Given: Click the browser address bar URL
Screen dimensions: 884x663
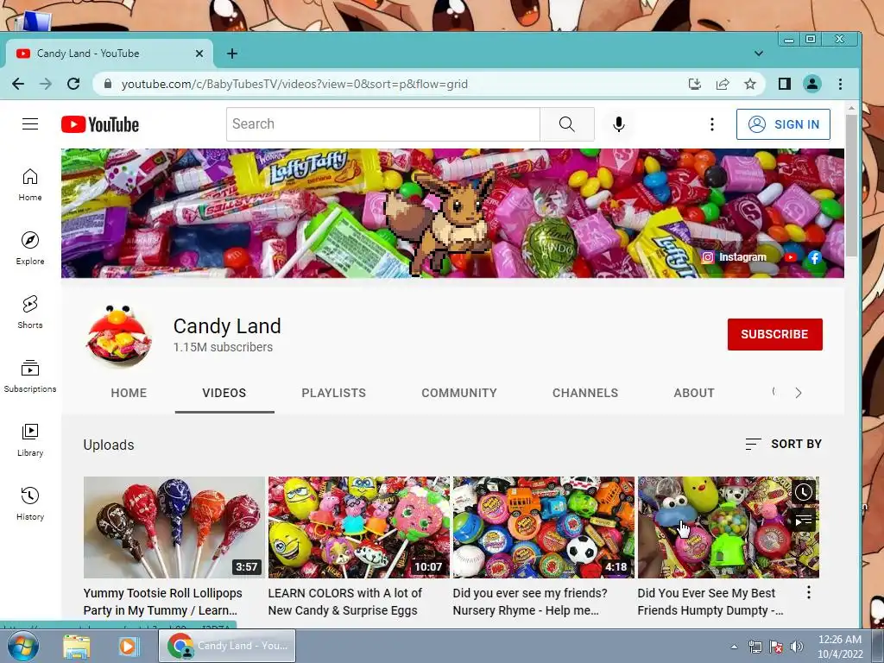Looking at the screenshot, I should coord(294,84).
